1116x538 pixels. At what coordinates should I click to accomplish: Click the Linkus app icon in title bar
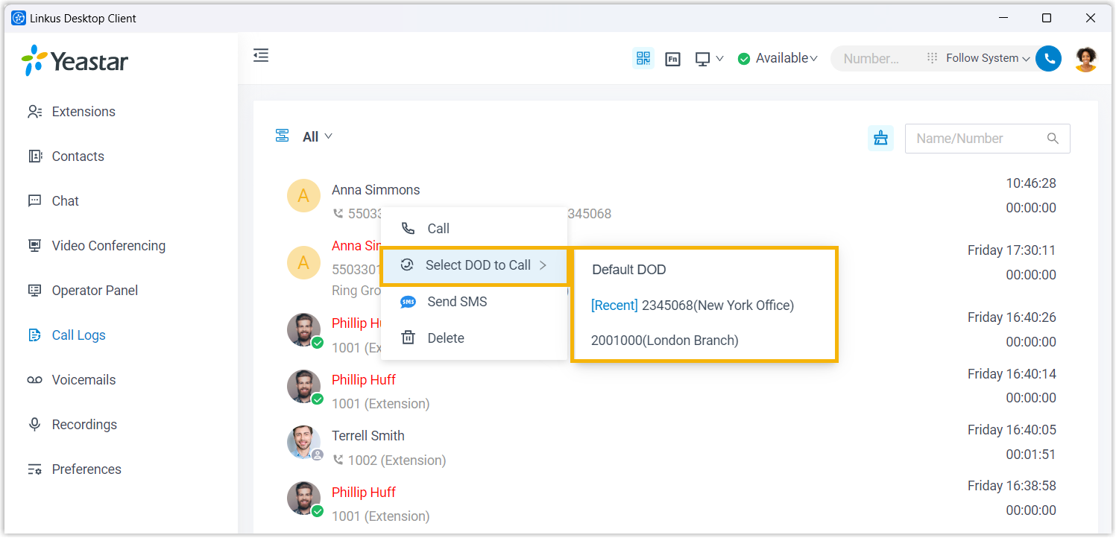(x=19, y=18)
